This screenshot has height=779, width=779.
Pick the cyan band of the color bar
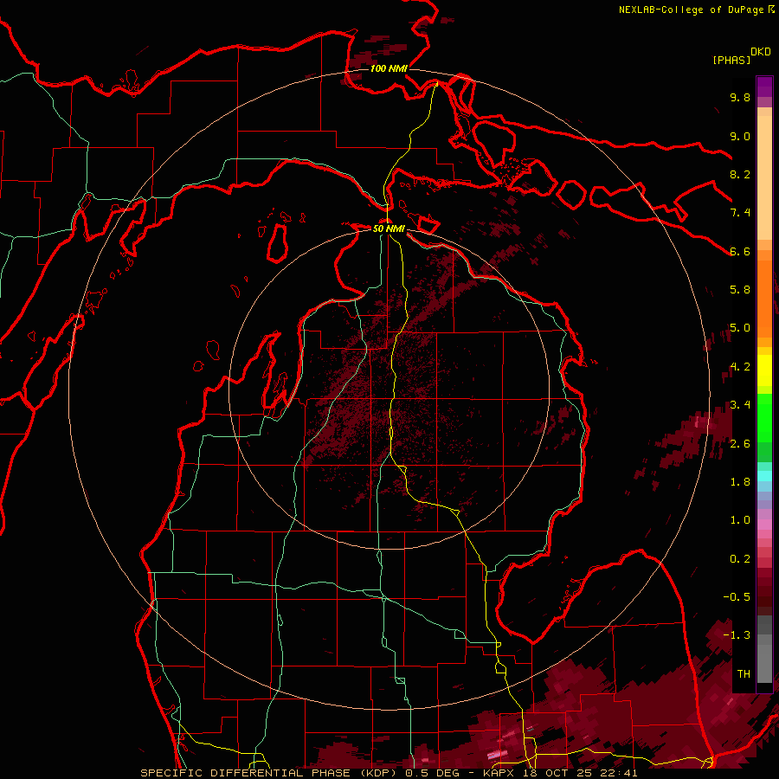(x=764, y=476)
